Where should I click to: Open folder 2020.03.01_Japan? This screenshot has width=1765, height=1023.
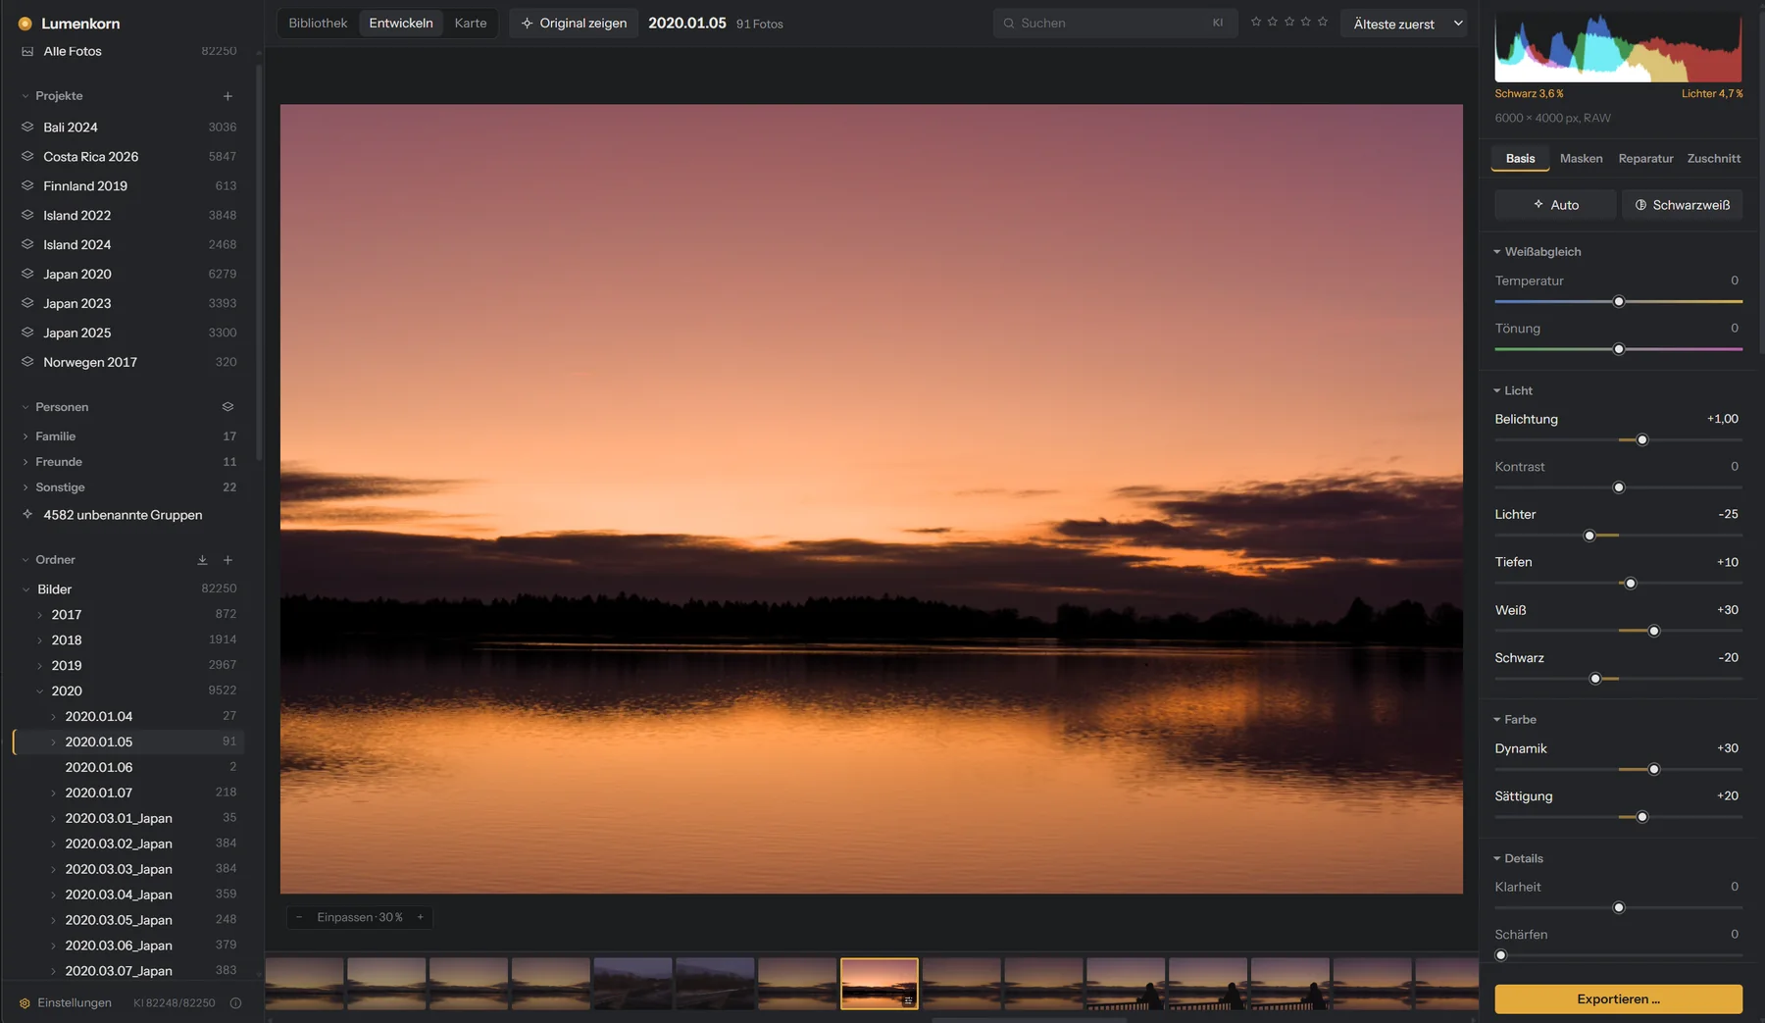coord(128,818)
